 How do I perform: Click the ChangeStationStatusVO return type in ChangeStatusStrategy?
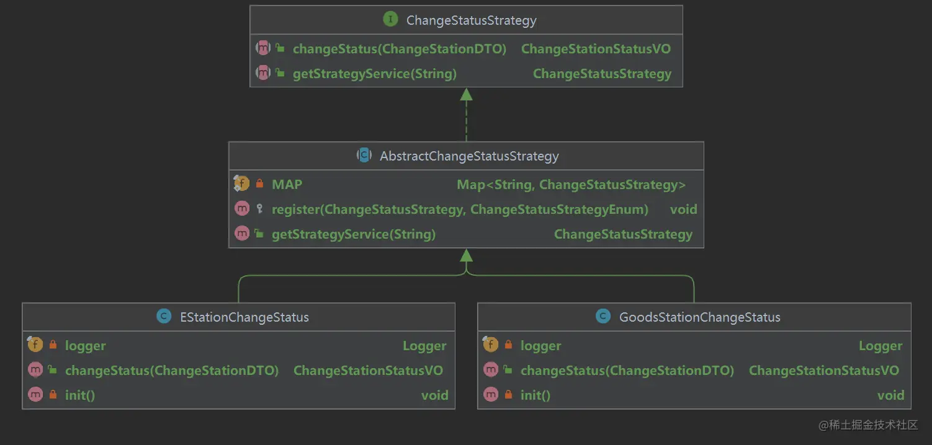[x=596, y=49]
